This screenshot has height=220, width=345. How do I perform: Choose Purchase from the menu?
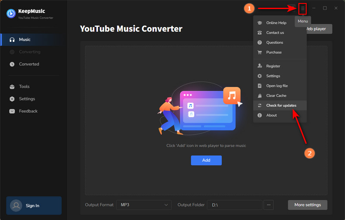click(x=279, y=52)
